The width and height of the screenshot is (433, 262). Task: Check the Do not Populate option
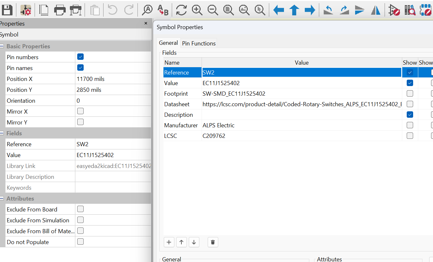tap(80, 242)
